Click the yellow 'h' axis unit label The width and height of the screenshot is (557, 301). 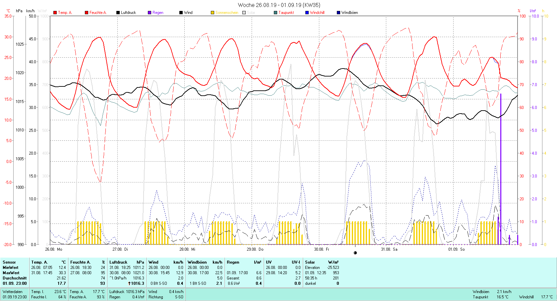click(x=543, y=11)
